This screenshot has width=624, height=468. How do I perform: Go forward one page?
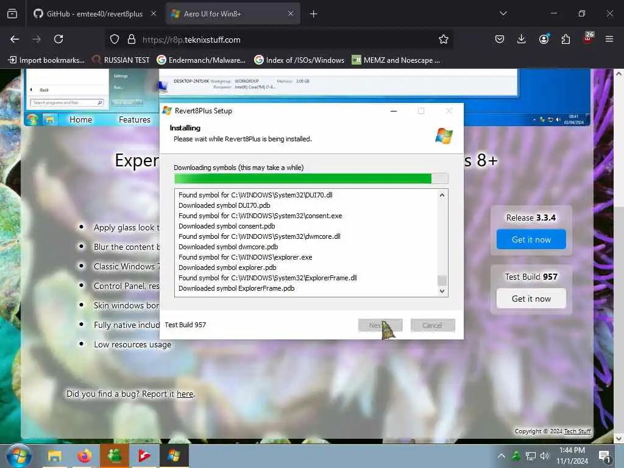tap(37, 39)
